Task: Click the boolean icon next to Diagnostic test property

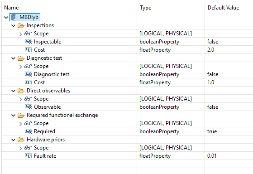Action: (28, 74)
